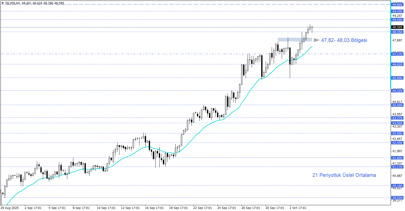
Task: Click the '29 Aug 2025' time axis label
Action: 10,208
